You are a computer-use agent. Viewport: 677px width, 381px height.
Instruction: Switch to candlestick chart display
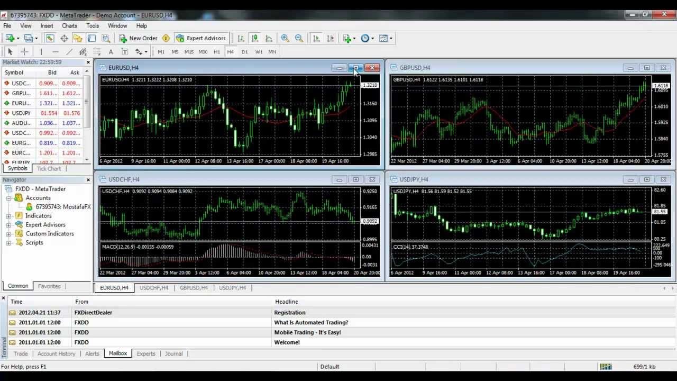tap(255, 38)
